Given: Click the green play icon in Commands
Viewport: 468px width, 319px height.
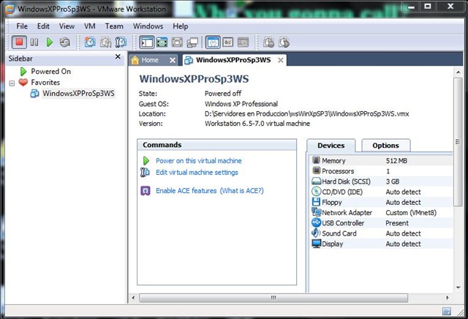Looking at the screenshot, I should point(146,161).
